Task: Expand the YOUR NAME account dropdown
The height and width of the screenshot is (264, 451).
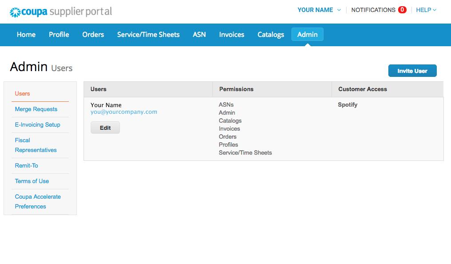Action: coord(318,10)
